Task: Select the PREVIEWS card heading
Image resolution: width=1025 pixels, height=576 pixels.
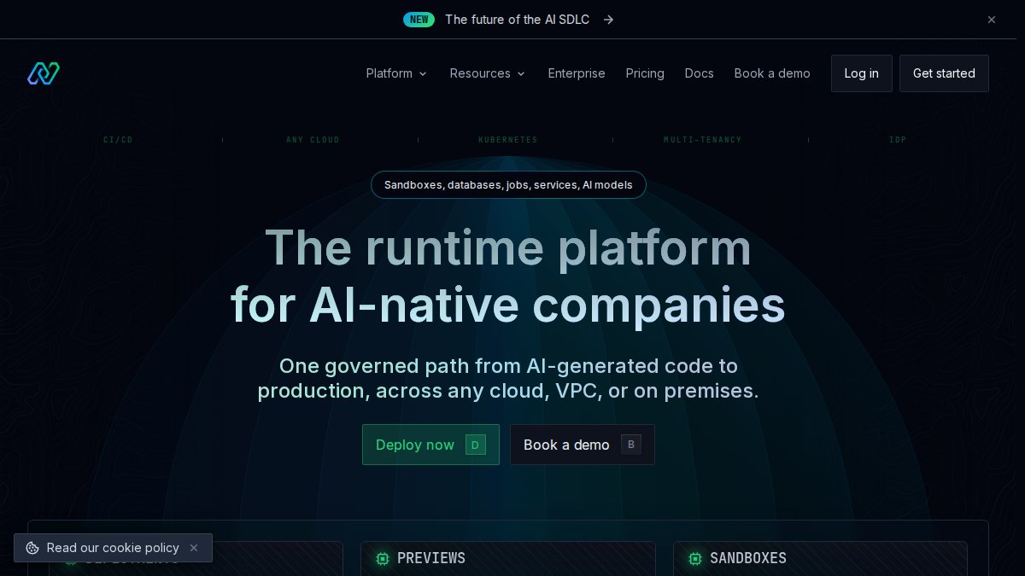Action: coord(431,558)
